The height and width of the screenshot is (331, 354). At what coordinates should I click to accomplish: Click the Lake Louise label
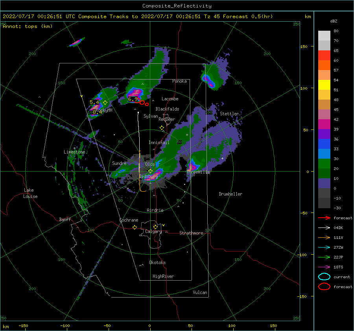tap(30, 193)
